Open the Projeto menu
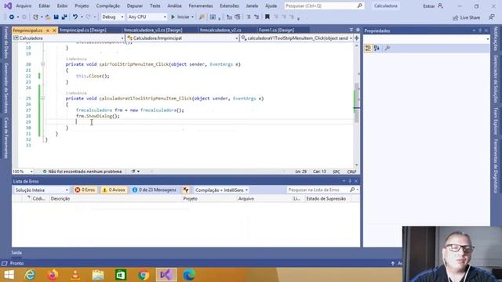This screenshot has width=502, height=282. 82,5
